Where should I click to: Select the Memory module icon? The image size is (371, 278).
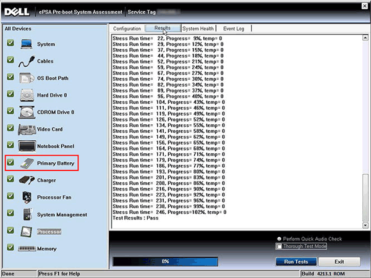tap(27, 249)
